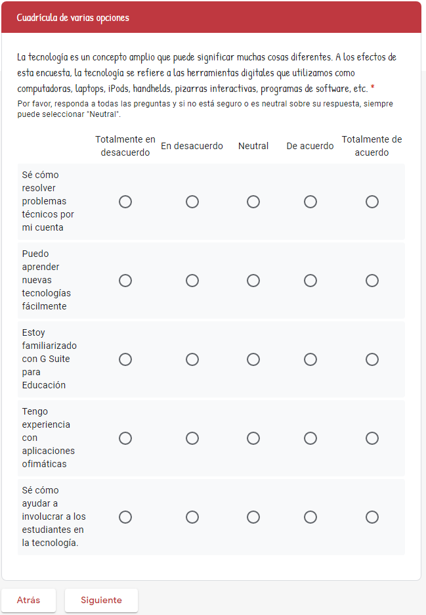Choose 'Totalmente de acuerdo' for involucrar estudiantes row
426x615 pixels.
click(372, 517)
